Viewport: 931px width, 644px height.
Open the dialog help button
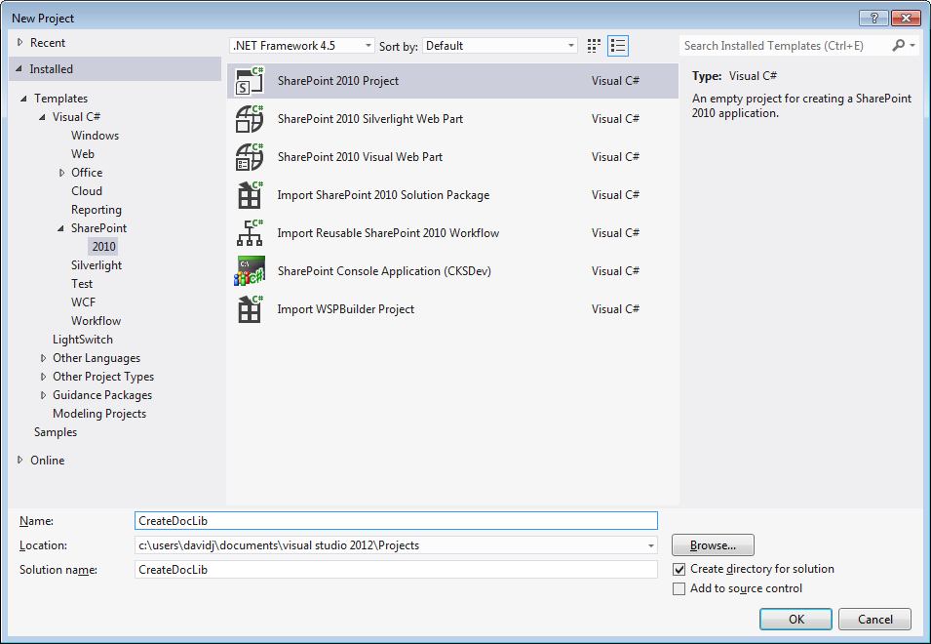874,18
